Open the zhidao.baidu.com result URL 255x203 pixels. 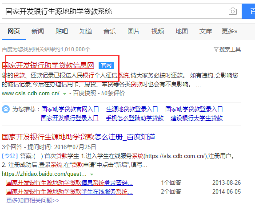(x=44, y=174)
